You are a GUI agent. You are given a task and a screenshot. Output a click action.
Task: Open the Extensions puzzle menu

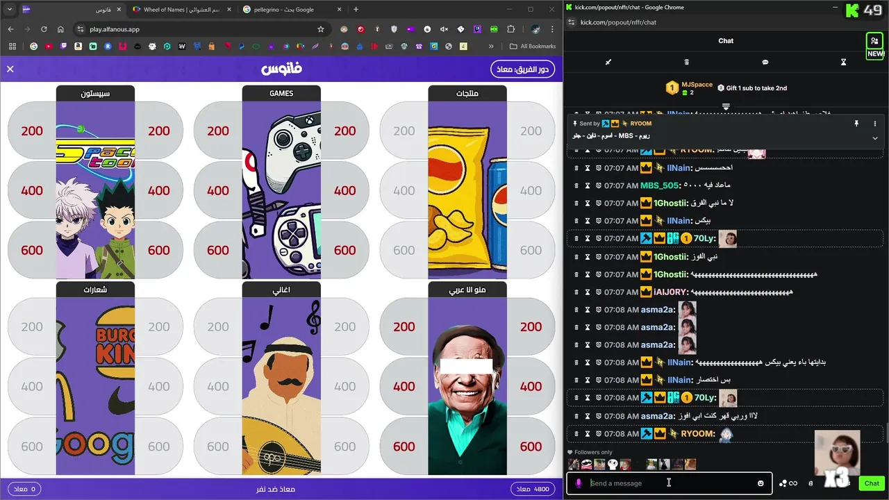pos(511,29)
